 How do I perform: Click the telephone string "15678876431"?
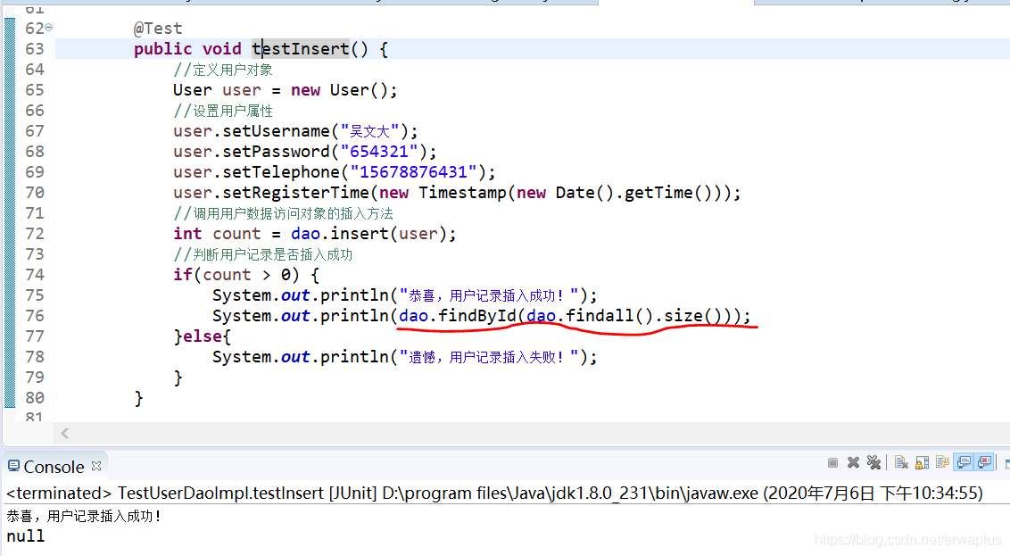413,172
